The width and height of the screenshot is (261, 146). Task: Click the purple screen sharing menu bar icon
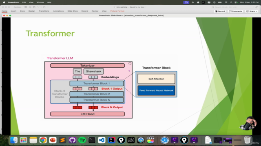point(186,2)
